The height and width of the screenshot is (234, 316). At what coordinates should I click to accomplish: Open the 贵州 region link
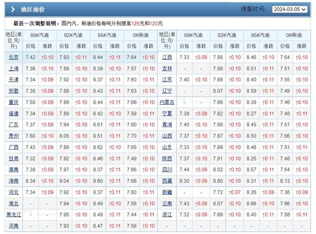[14, 136]
